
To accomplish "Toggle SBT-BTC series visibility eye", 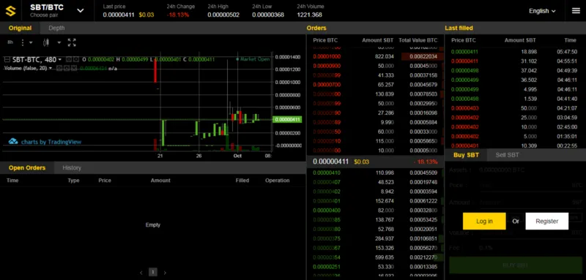I will (69, 59).
